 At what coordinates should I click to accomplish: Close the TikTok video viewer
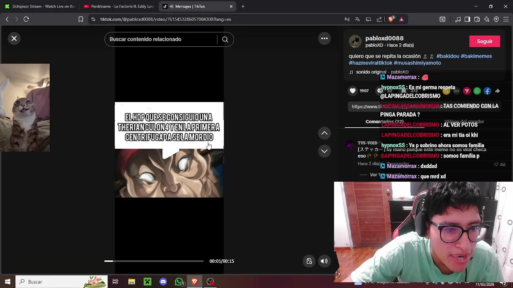pyautogui.click(x=14, y=38)
